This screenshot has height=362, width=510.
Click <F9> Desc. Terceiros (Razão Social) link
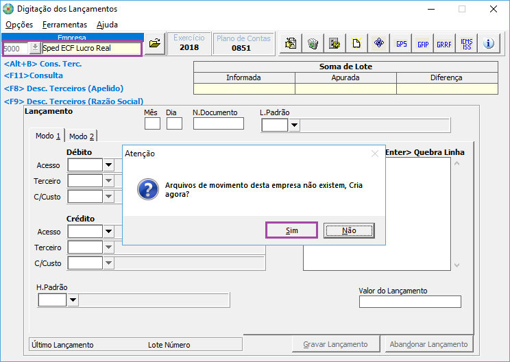click(x=73, y=101)
